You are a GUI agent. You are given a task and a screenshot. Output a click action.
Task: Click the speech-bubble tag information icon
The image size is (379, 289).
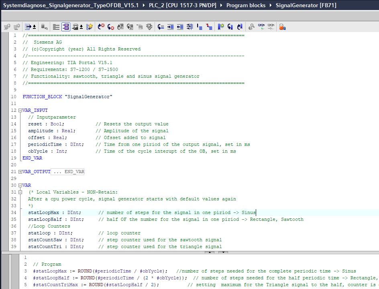pos(75,27)
